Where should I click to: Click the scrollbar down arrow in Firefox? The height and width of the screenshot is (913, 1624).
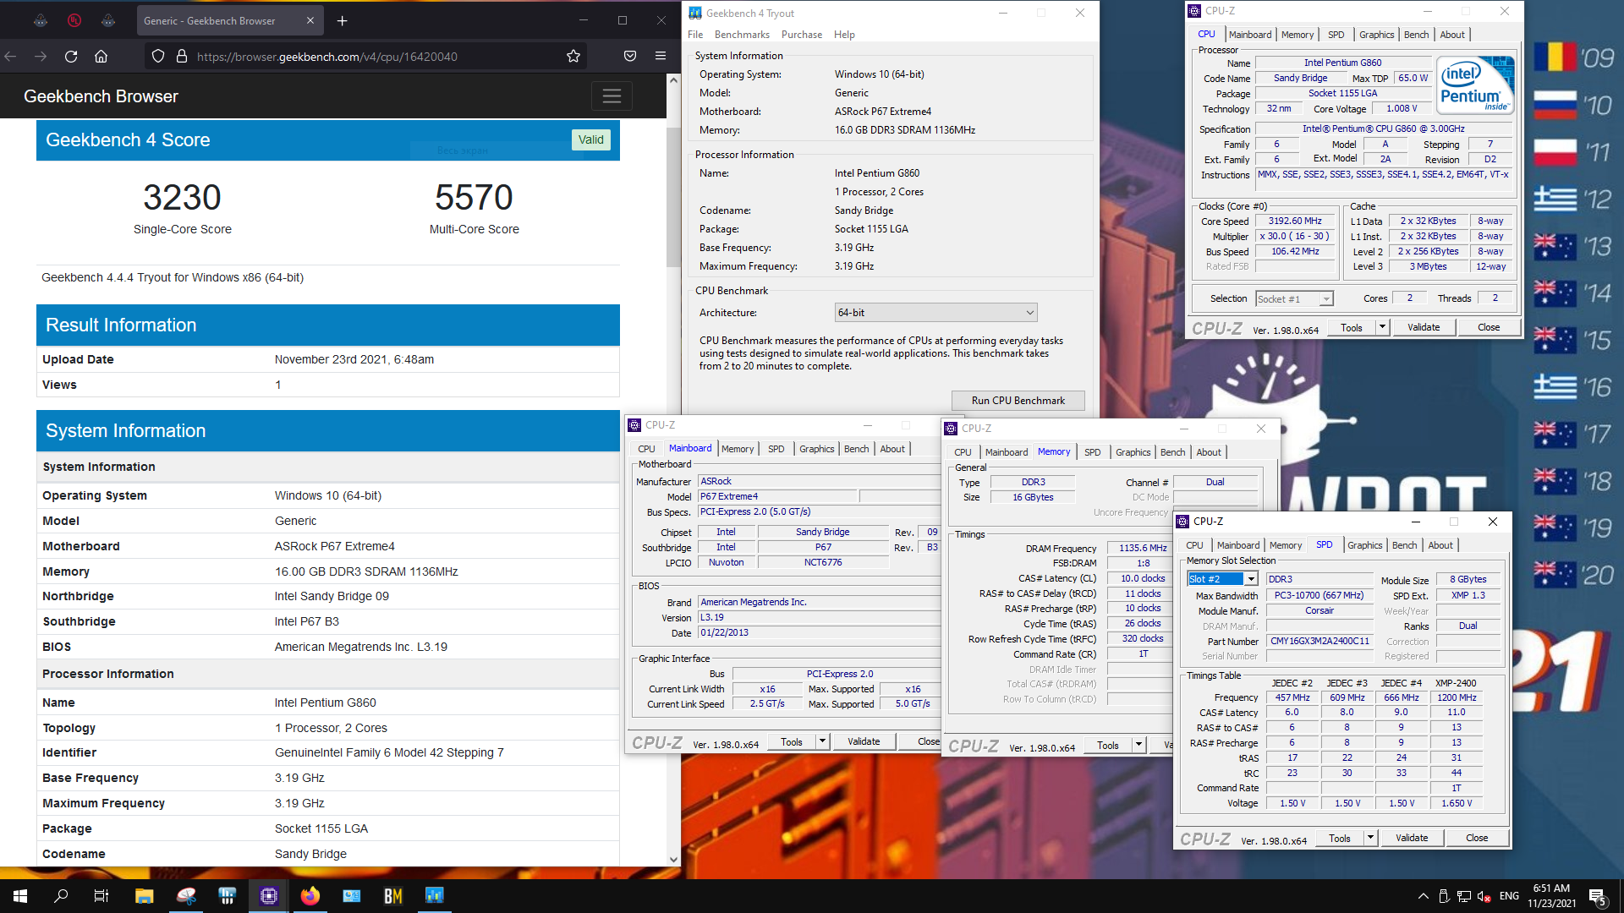point(673,859)
